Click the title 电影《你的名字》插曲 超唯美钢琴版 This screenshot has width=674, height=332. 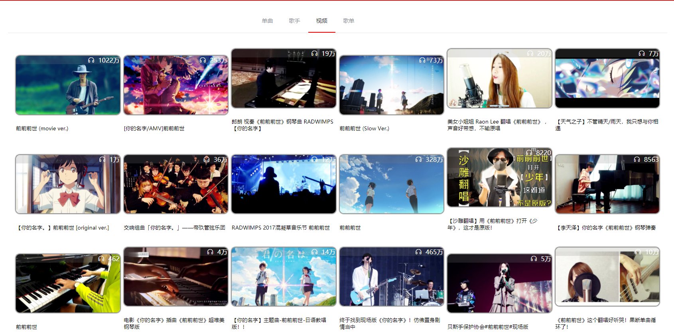pos(174,323)
